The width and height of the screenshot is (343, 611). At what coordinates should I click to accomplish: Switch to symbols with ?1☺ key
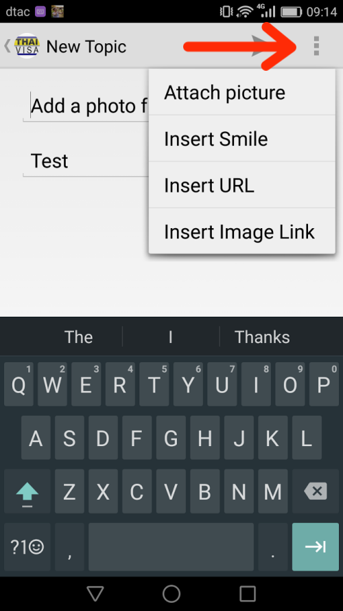click(x=27, y=546)
